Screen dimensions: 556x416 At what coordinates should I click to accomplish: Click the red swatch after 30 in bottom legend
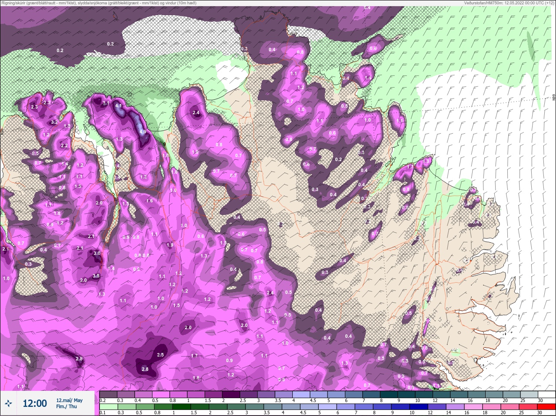[546, 407]
